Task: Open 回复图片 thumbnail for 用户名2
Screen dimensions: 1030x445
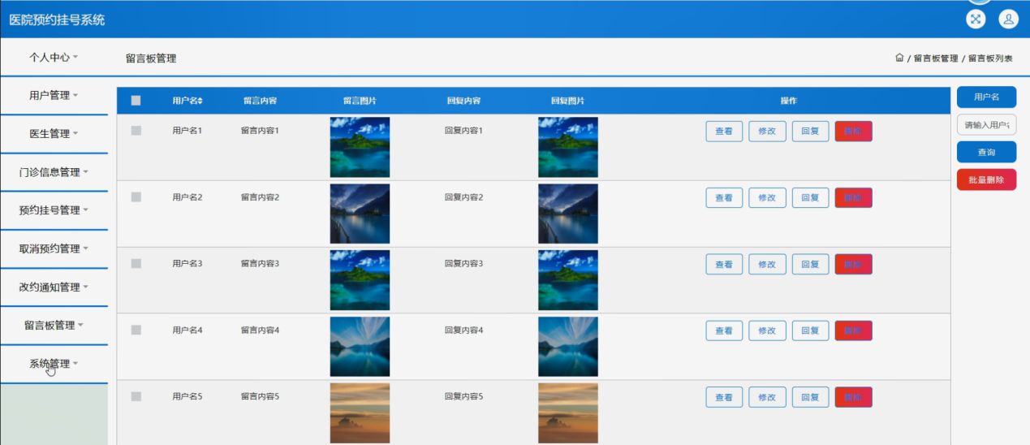Action: 568,214
